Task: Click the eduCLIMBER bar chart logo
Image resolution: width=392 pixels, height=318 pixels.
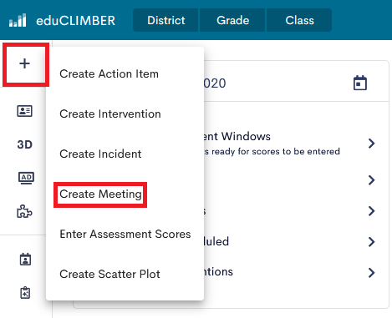Action: [x=18, y=20]
